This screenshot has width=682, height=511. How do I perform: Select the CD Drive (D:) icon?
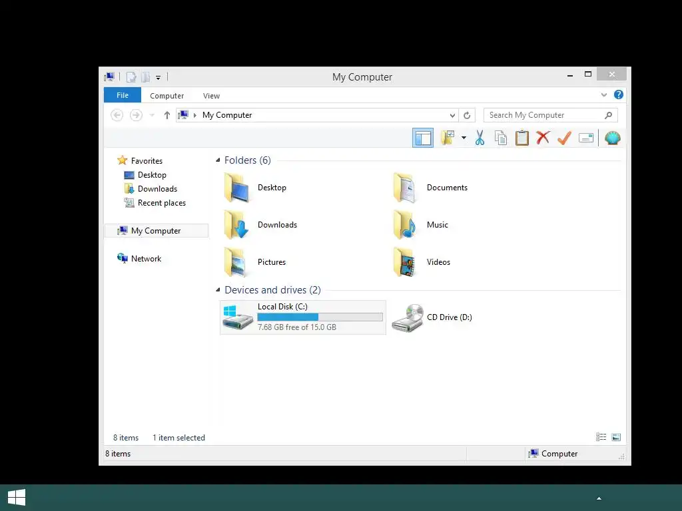pos(408,317)
